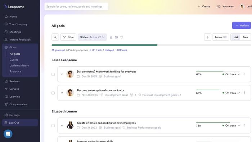This screenshot has width=252, height=142.
Task: Open Your team in the header
Action: coord(226,6)
